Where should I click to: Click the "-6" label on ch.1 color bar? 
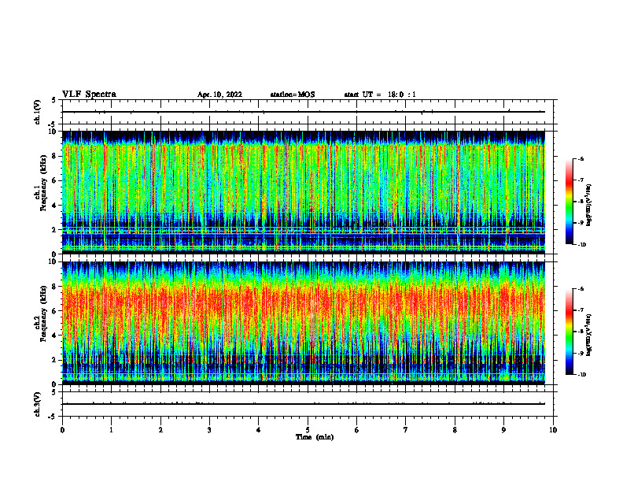pos(581,158)
